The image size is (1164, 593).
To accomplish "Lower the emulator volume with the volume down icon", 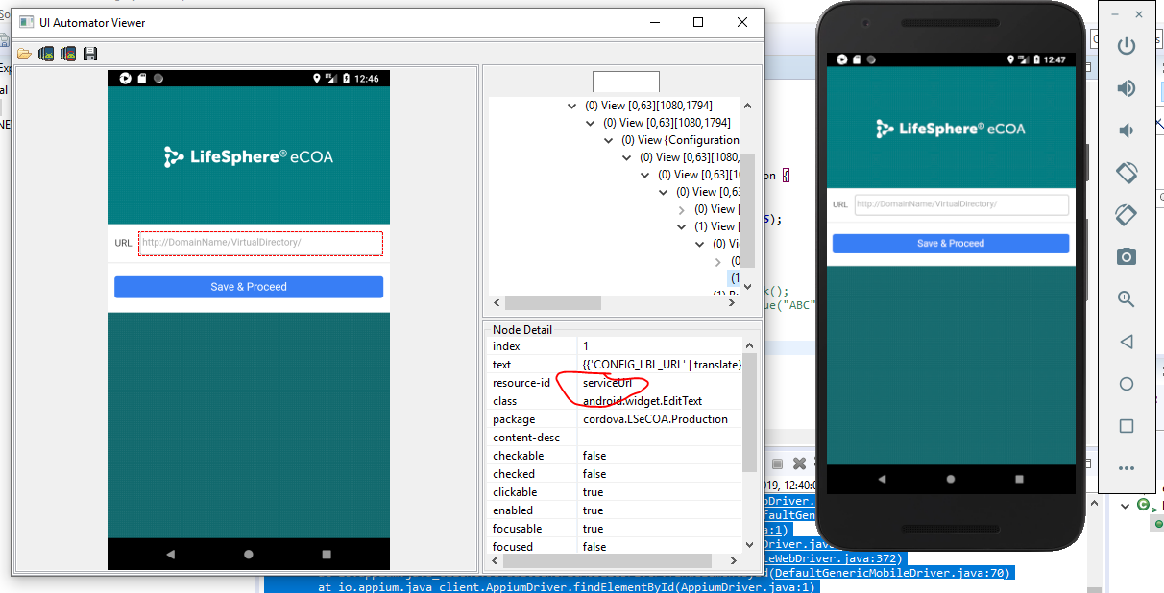I will (1127, 130).
